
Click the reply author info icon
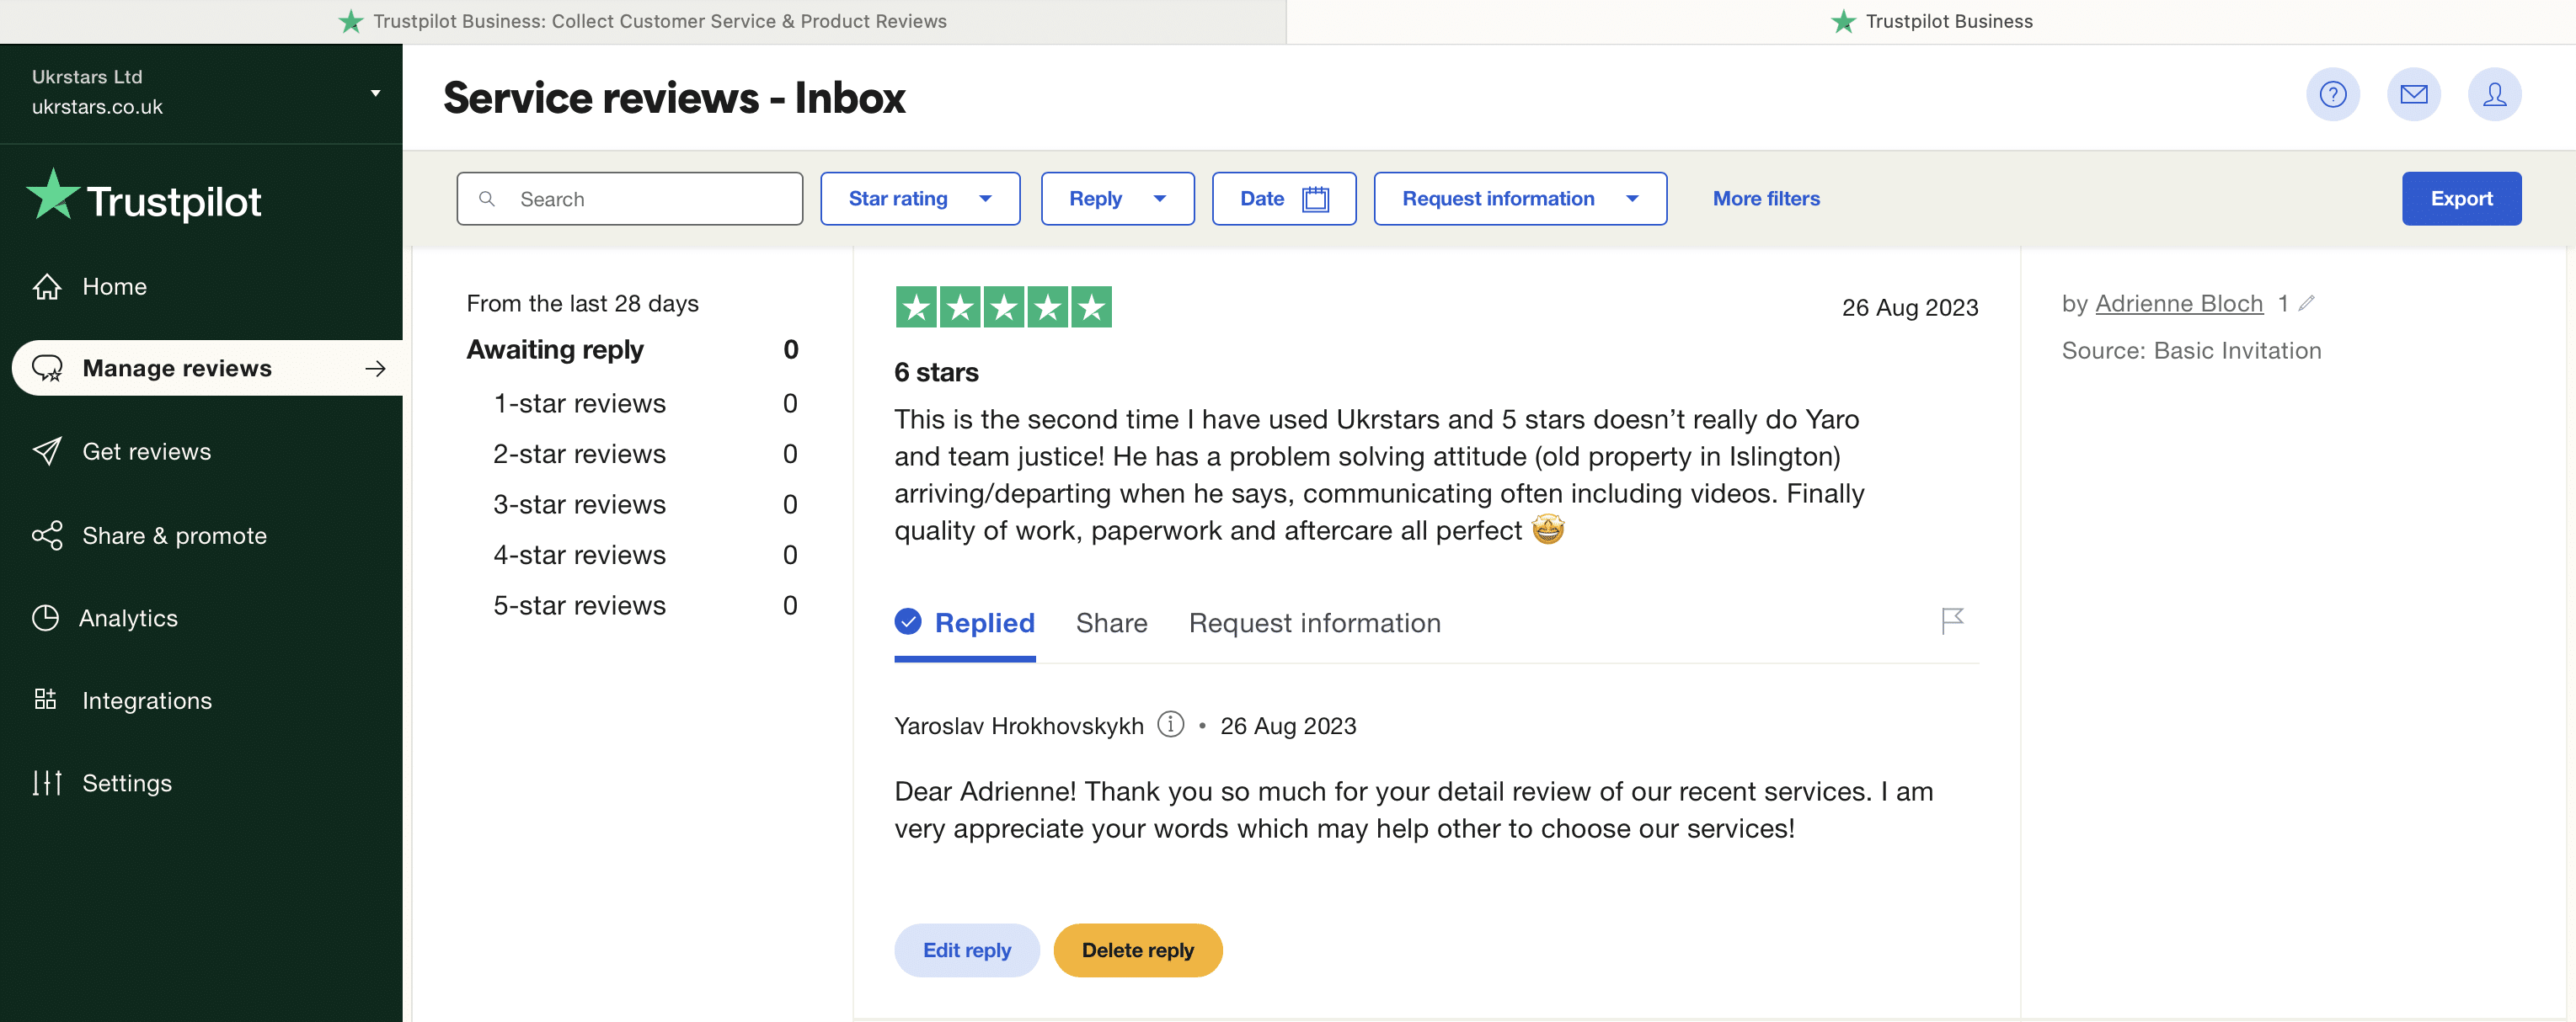[x=1170, y=724]
